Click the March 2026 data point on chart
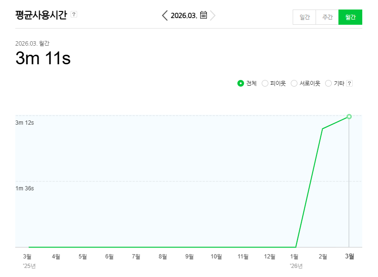The height and width of the screenshot is (277, 378). 349,117
